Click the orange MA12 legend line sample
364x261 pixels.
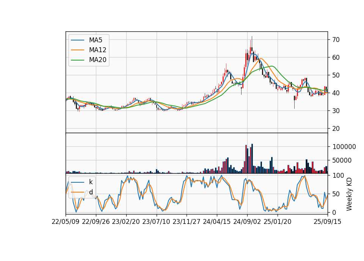77,50
